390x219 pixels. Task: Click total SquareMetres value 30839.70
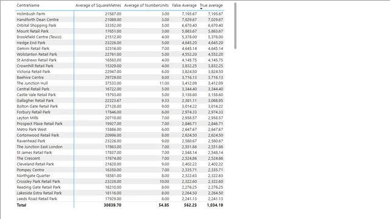(x=112, y=205)
